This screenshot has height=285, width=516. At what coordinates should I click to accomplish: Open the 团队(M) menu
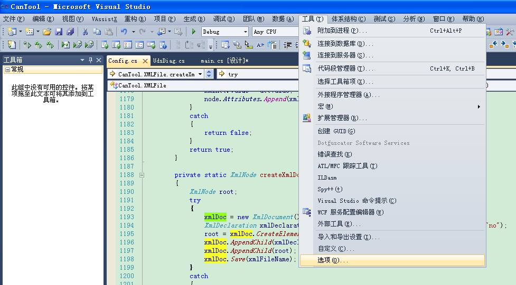[x=254, y=19]
